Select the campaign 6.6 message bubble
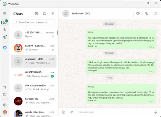 (121, 39)
